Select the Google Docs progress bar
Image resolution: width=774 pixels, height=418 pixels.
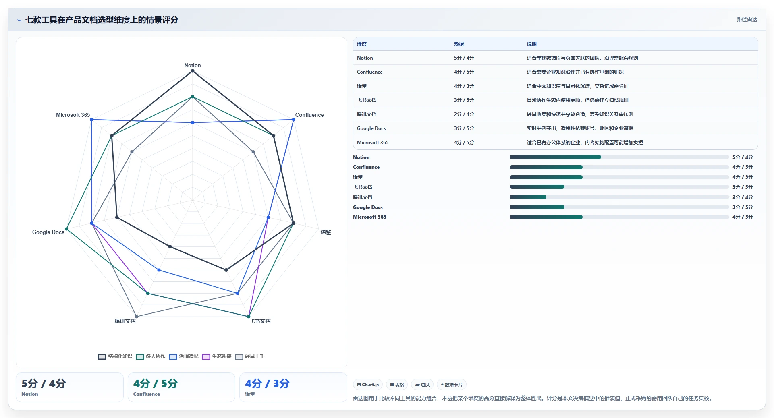(x=619, y=207)
